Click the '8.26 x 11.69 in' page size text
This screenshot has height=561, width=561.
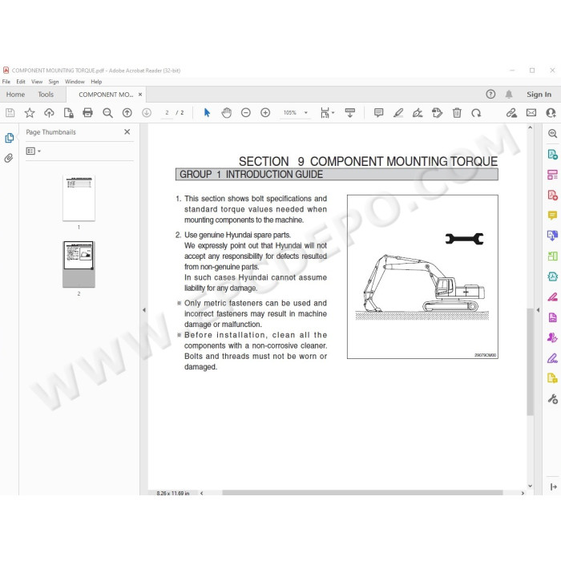pyautogui.click(x=173, y=493)
